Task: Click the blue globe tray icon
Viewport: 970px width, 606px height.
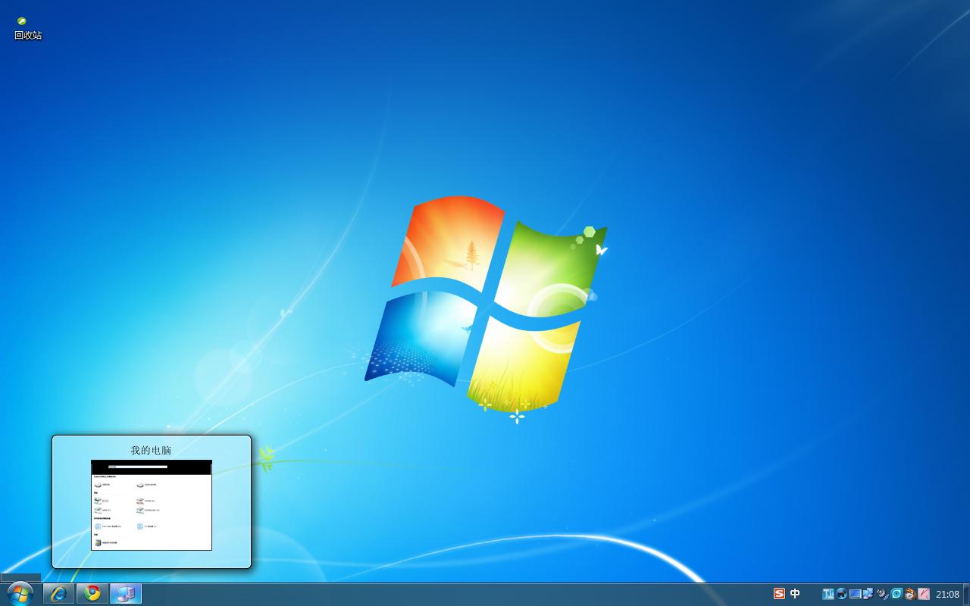Action: click(842, 594)
